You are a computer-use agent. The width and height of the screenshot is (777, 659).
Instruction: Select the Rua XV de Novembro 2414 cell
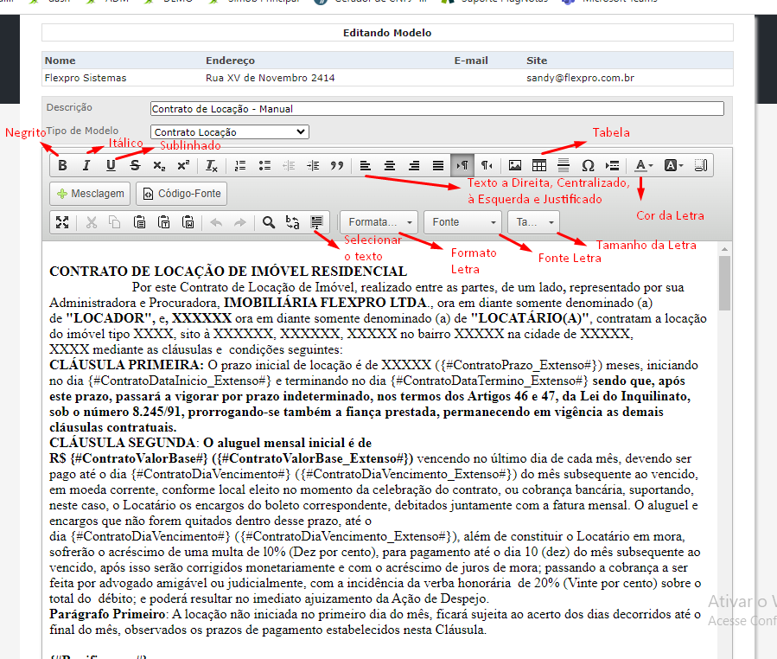(x=270, y=78)
